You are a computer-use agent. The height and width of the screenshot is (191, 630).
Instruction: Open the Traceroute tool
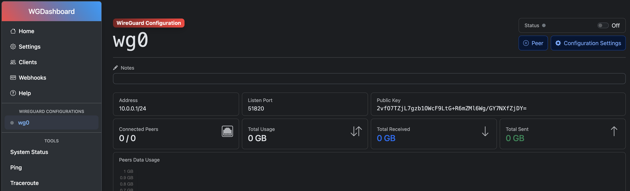tap(51, 183)
